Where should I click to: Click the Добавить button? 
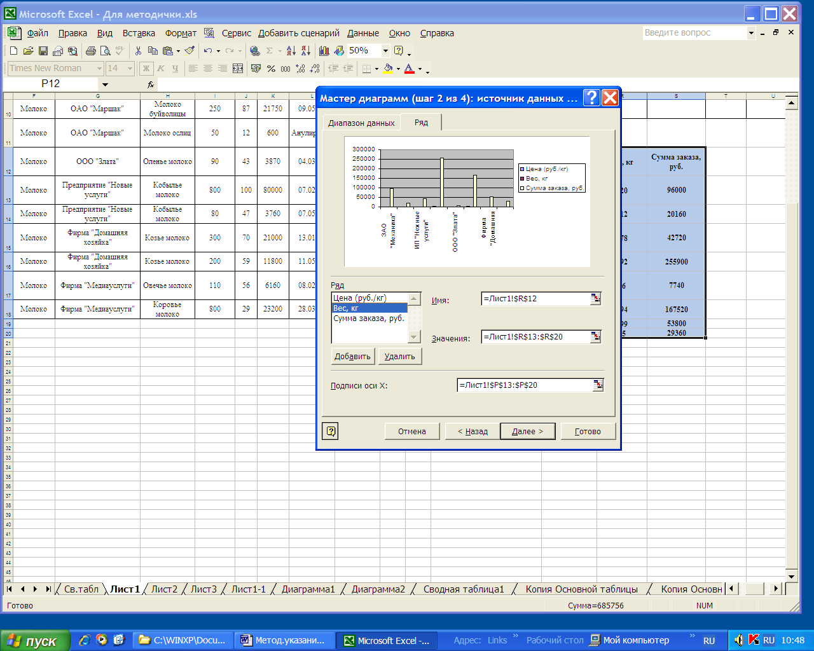tap(352, 356)
